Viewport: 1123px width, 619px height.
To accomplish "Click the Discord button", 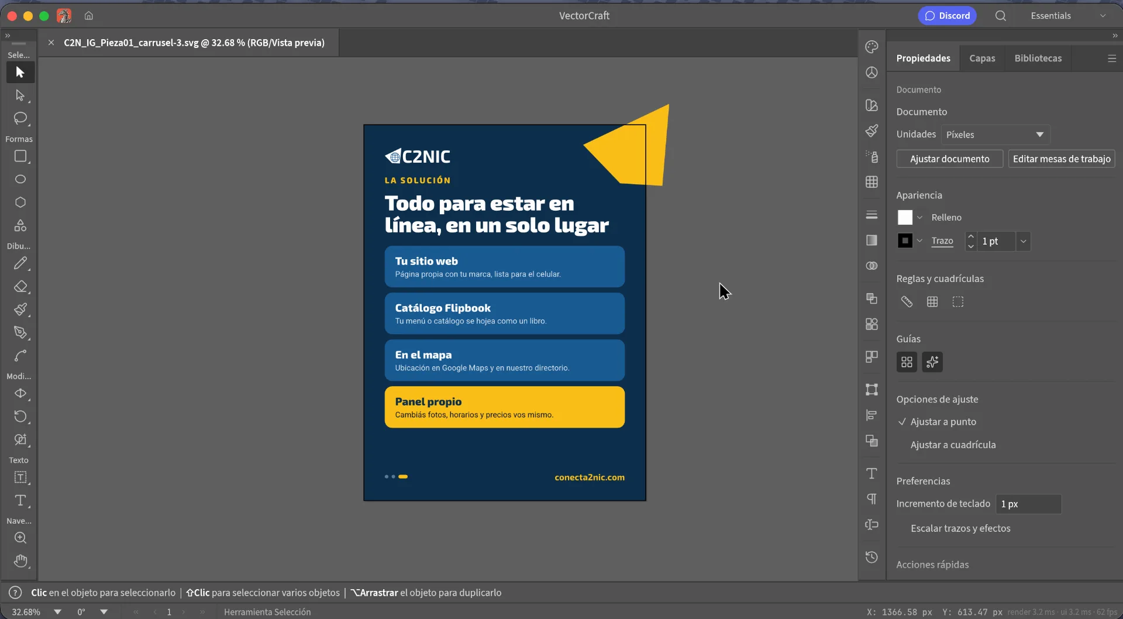I will click(x=948, y=16).
